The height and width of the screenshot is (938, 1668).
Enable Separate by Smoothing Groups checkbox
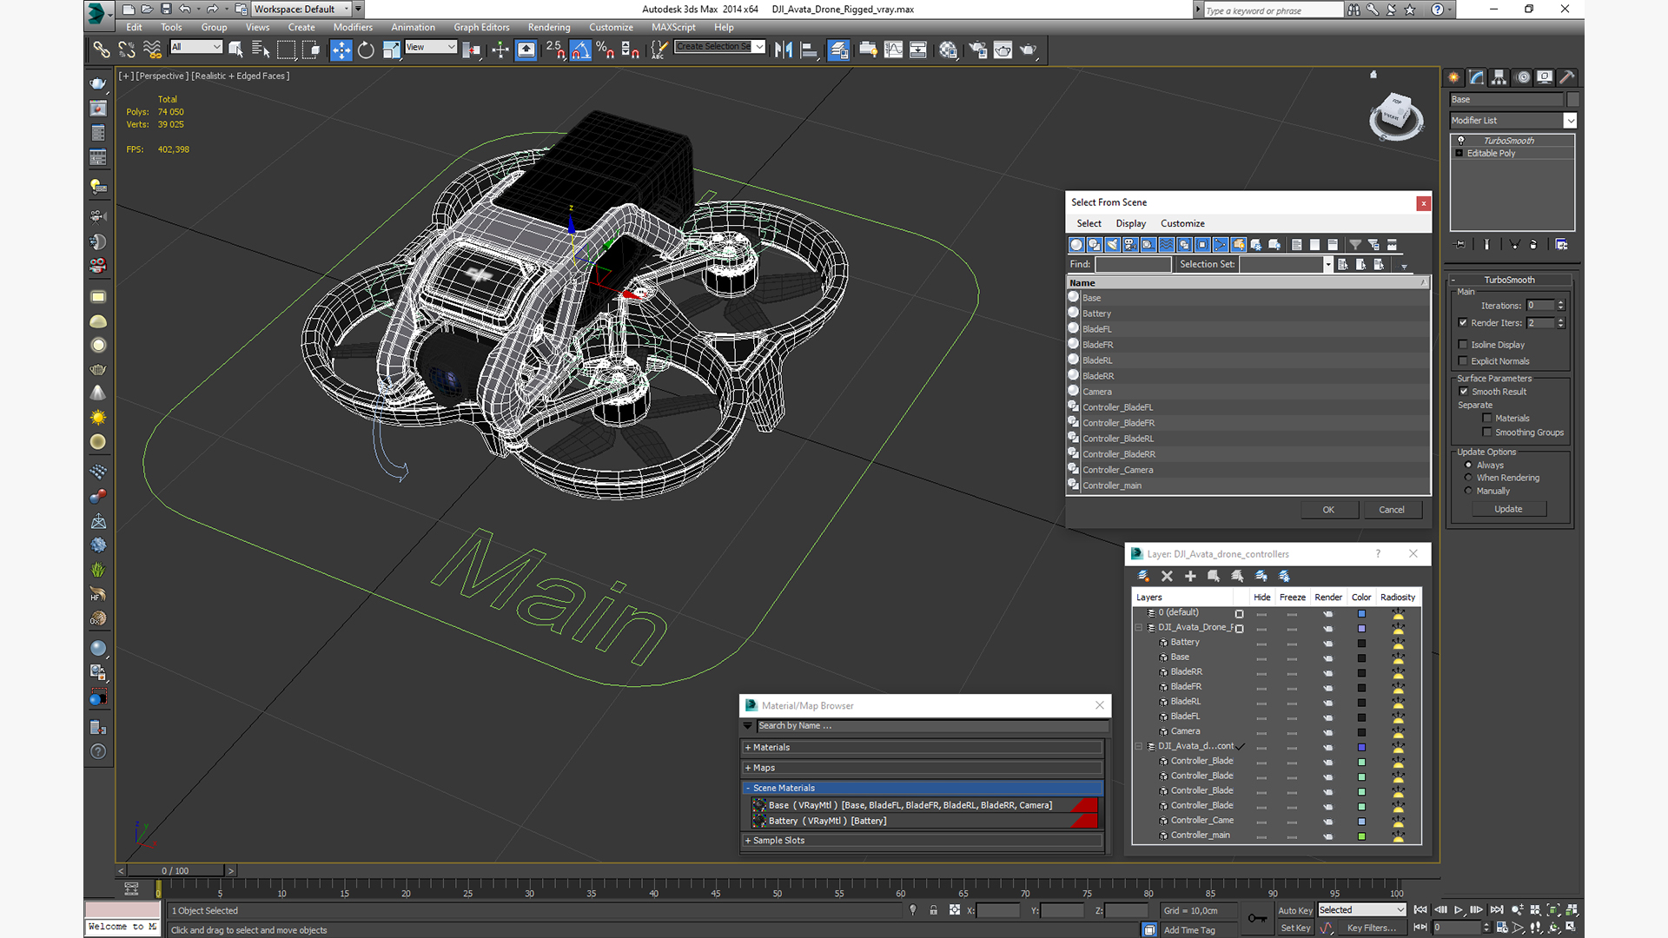1487,433
